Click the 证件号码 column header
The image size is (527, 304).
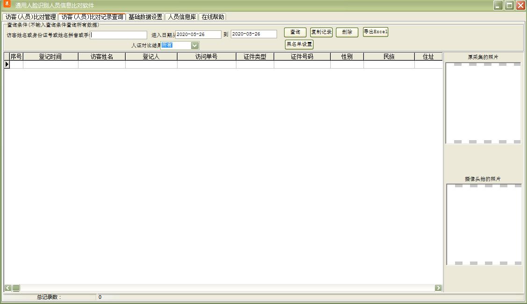pyautogui.click(x=302, y=57)
